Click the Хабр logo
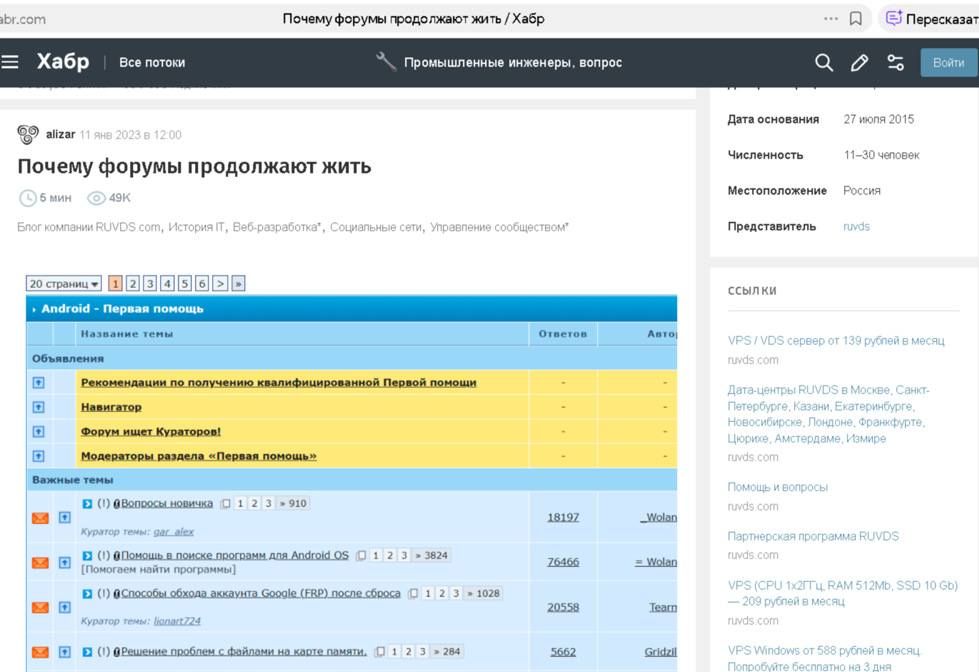The height and width of the screenshot is (672, 979). 63,62
